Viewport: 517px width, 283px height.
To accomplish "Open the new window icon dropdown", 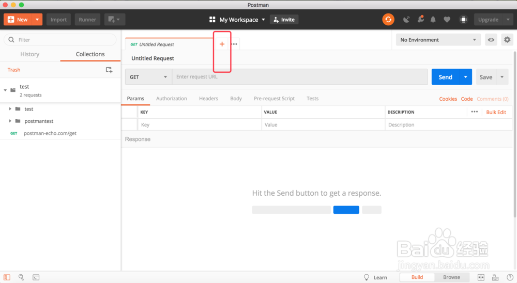I will pos(114,20).
